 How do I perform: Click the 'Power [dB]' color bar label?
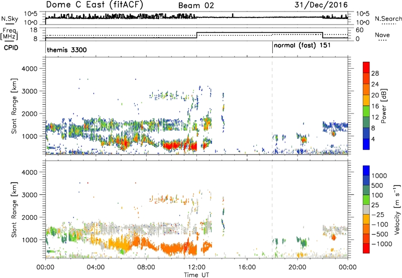384,106
